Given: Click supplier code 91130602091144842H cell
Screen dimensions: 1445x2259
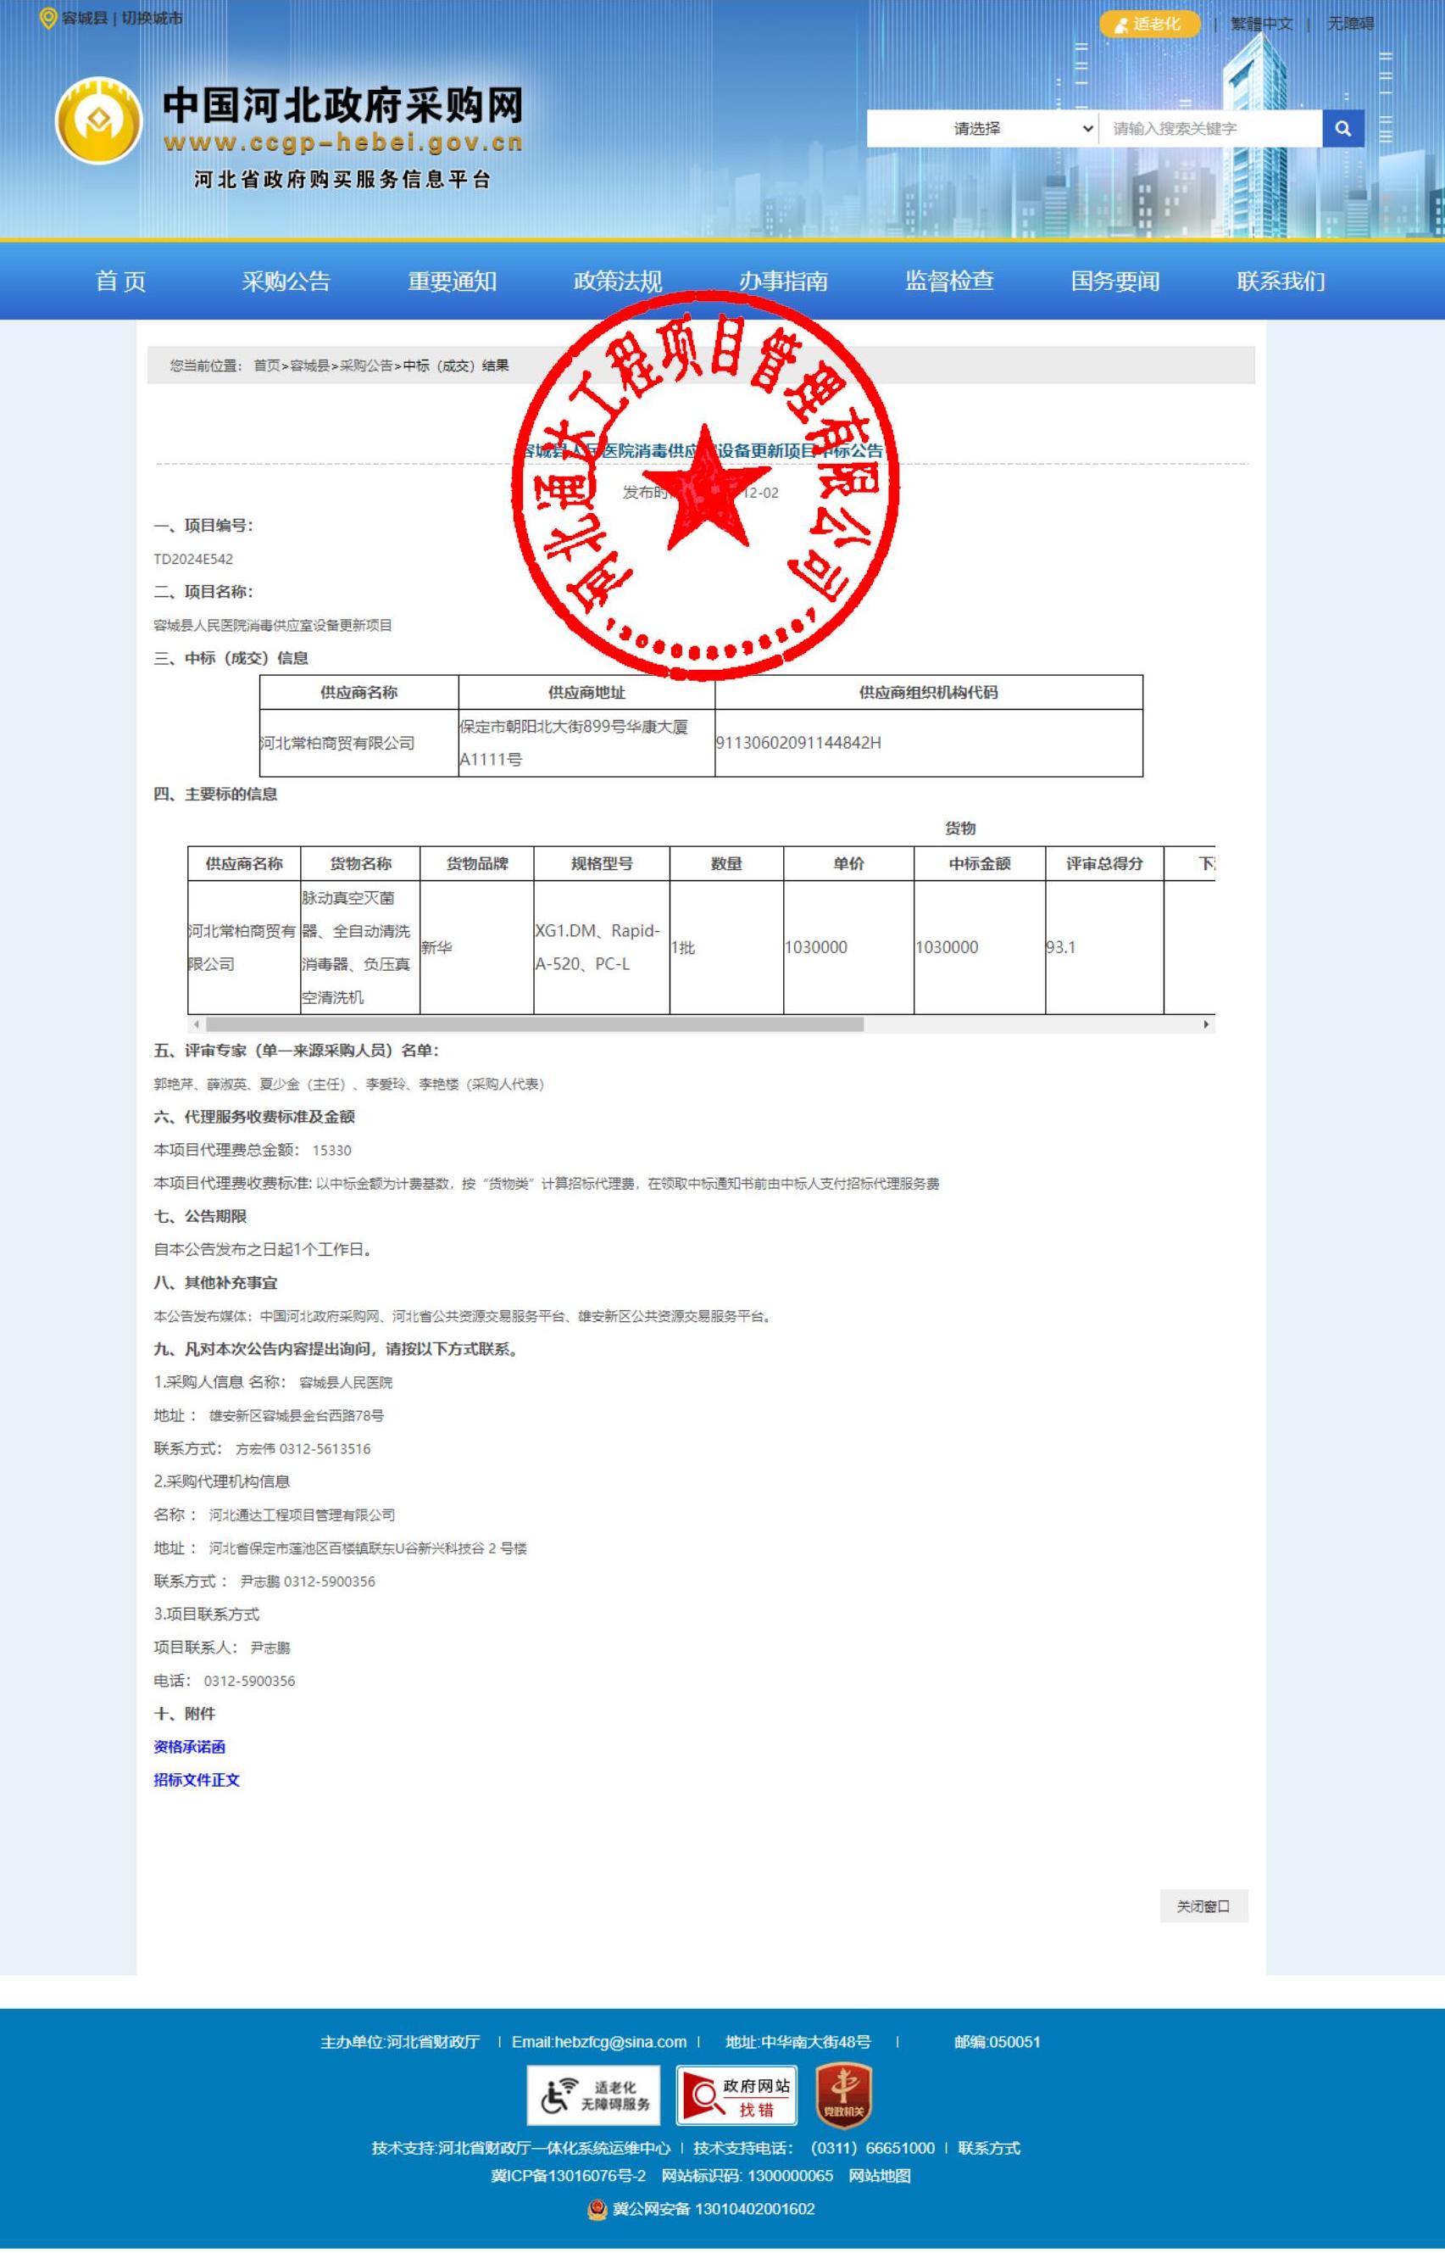Looking at the screenshot, I should pyautogui.click(x=929, y=743).
